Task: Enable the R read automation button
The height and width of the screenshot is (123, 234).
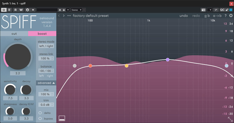Action: tap(15, 10)
